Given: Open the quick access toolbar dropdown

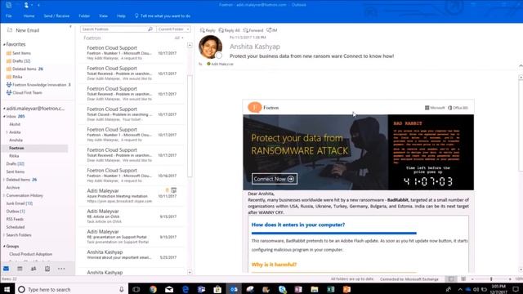Looking at the screenshot, I should click(x=38, y=5).
